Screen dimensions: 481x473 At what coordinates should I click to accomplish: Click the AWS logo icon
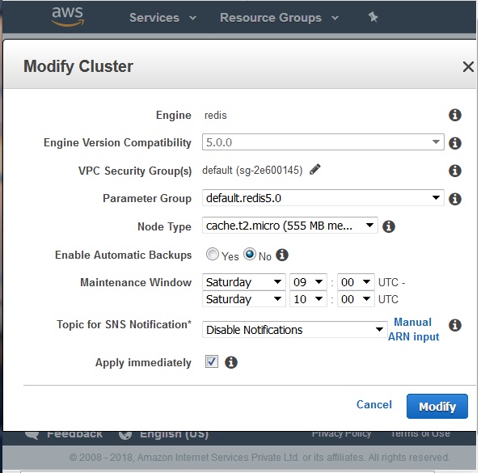click(67, 16)
